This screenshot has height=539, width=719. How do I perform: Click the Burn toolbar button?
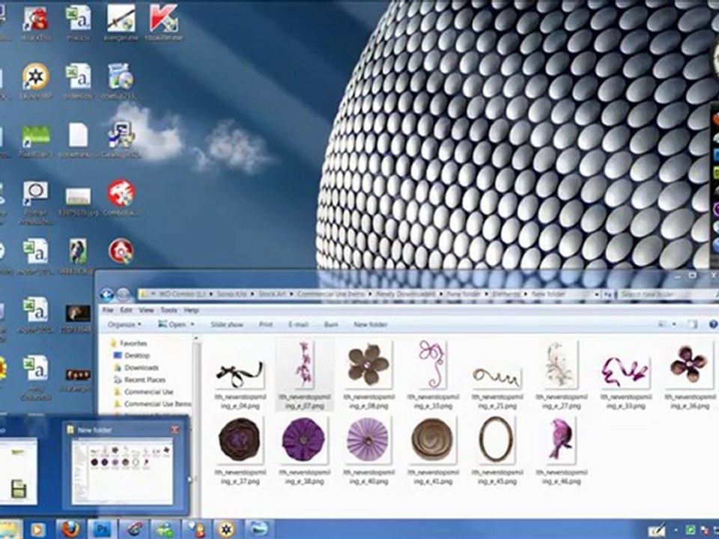[330, 324]
